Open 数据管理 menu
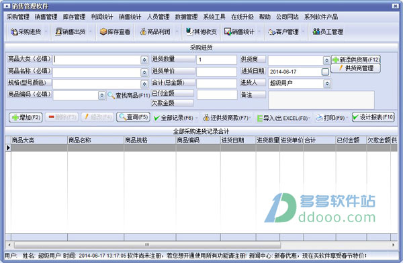This screenshot has height=263, width=403. pos(186,17)
